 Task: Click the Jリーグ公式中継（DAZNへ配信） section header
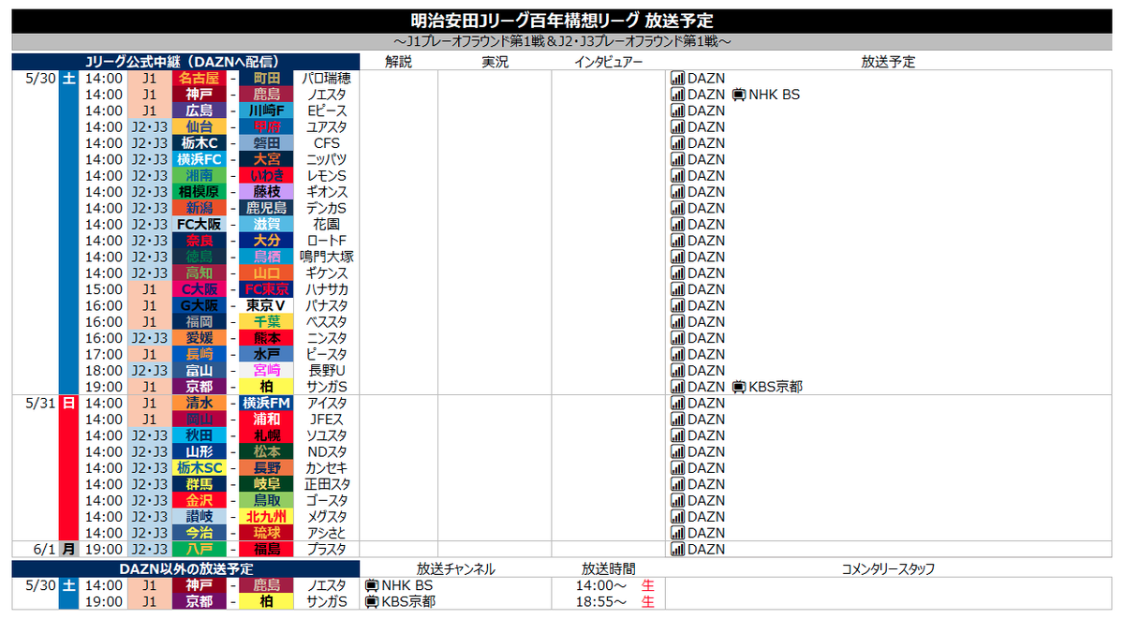(185, 62)
